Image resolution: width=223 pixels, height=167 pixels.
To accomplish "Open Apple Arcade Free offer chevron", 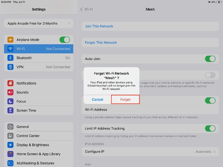I will (x=69, y=23).
